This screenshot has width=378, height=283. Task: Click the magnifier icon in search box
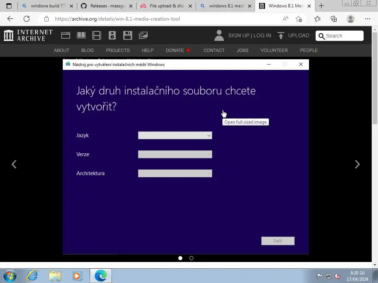(322, 36)
